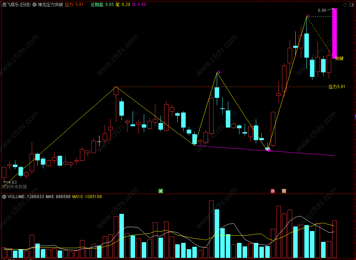Click the magenta B trough marker
Viewport: 356px width, 260px height.
coord(269,150)
